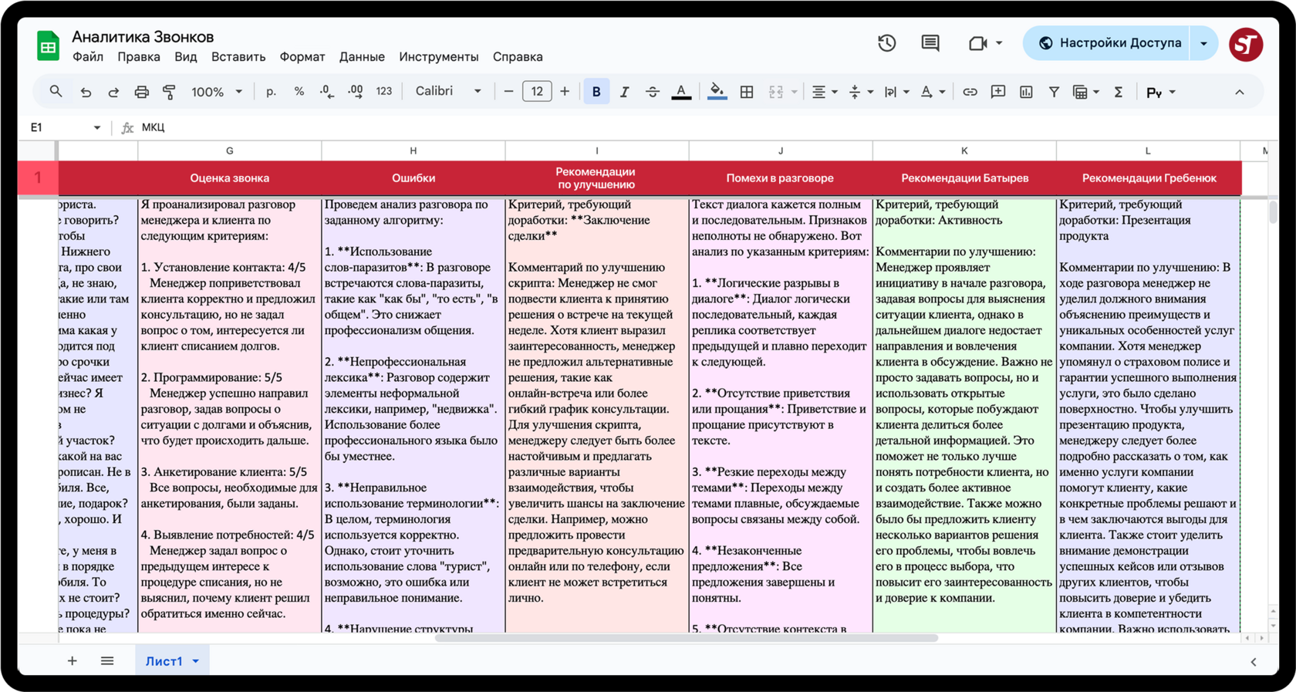Viewport: 1296px width, 692px height.
Task: Open the fill color picker
Action: coord(717,92)
